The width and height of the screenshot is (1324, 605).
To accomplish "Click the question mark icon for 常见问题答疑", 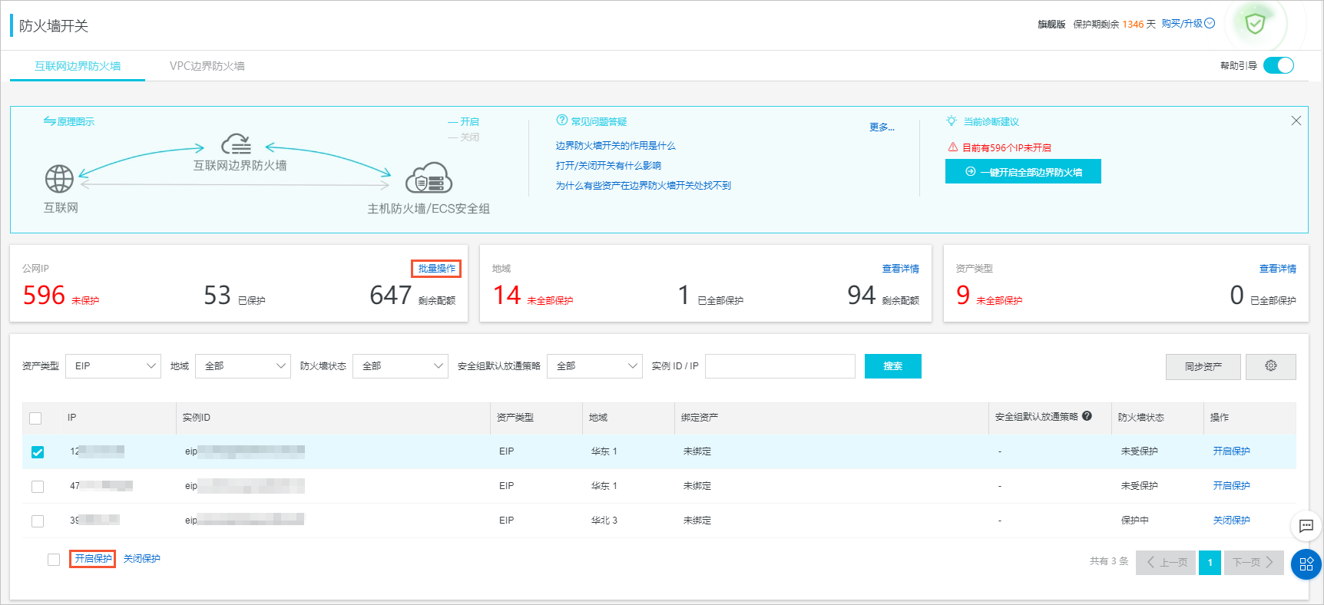I will pyautogui.click(x=561, y=121).
